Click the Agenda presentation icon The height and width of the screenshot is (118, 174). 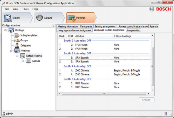click(x=28, y=61)
